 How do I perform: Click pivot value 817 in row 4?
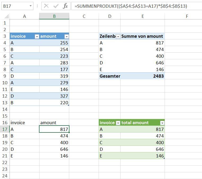click(143, 43)
